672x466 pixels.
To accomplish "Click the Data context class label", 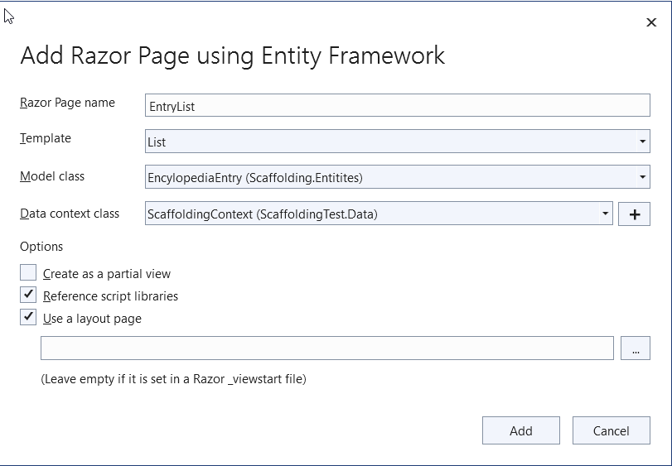I will (70, 214).
